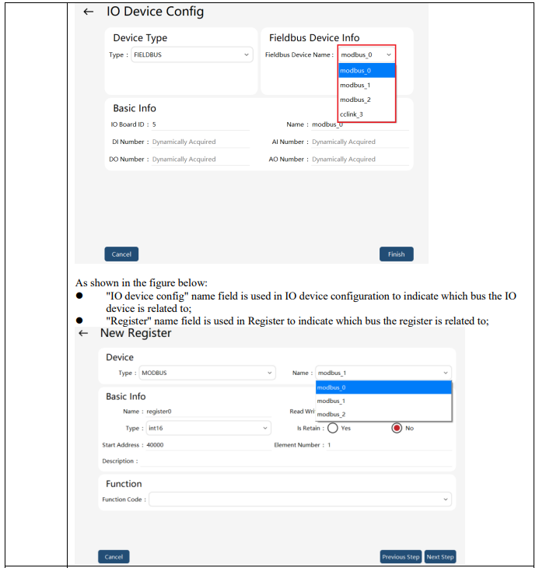This screenshot has width=539, height=568.
Task: Click the Finish button
Action: point(397,254)
